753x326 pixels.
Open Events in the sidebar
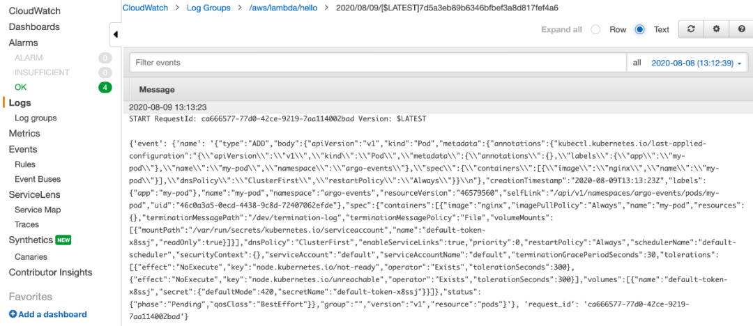[22, 149]
